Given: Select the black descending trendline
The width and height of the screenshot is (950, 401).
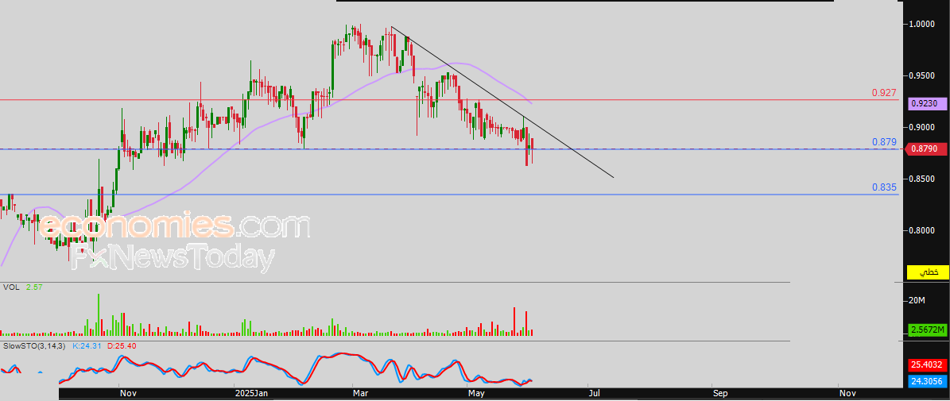Looking at the screenshot, I should (503, 102).
